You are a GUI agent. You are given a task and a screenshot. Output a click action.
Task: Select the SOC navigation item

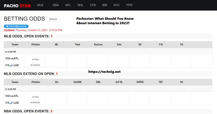(x=116, y=5)
